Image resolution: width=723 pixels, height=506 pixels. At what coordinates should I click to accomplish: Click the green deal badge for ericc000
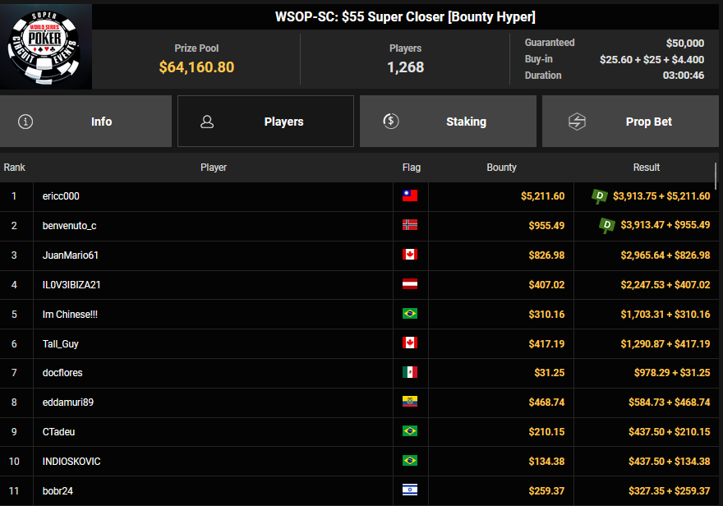coord(600,195)
